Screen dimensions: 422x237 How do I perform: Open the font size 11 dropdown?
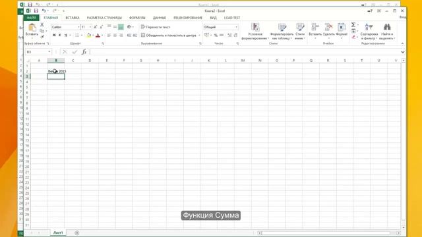tap(90, 27)
